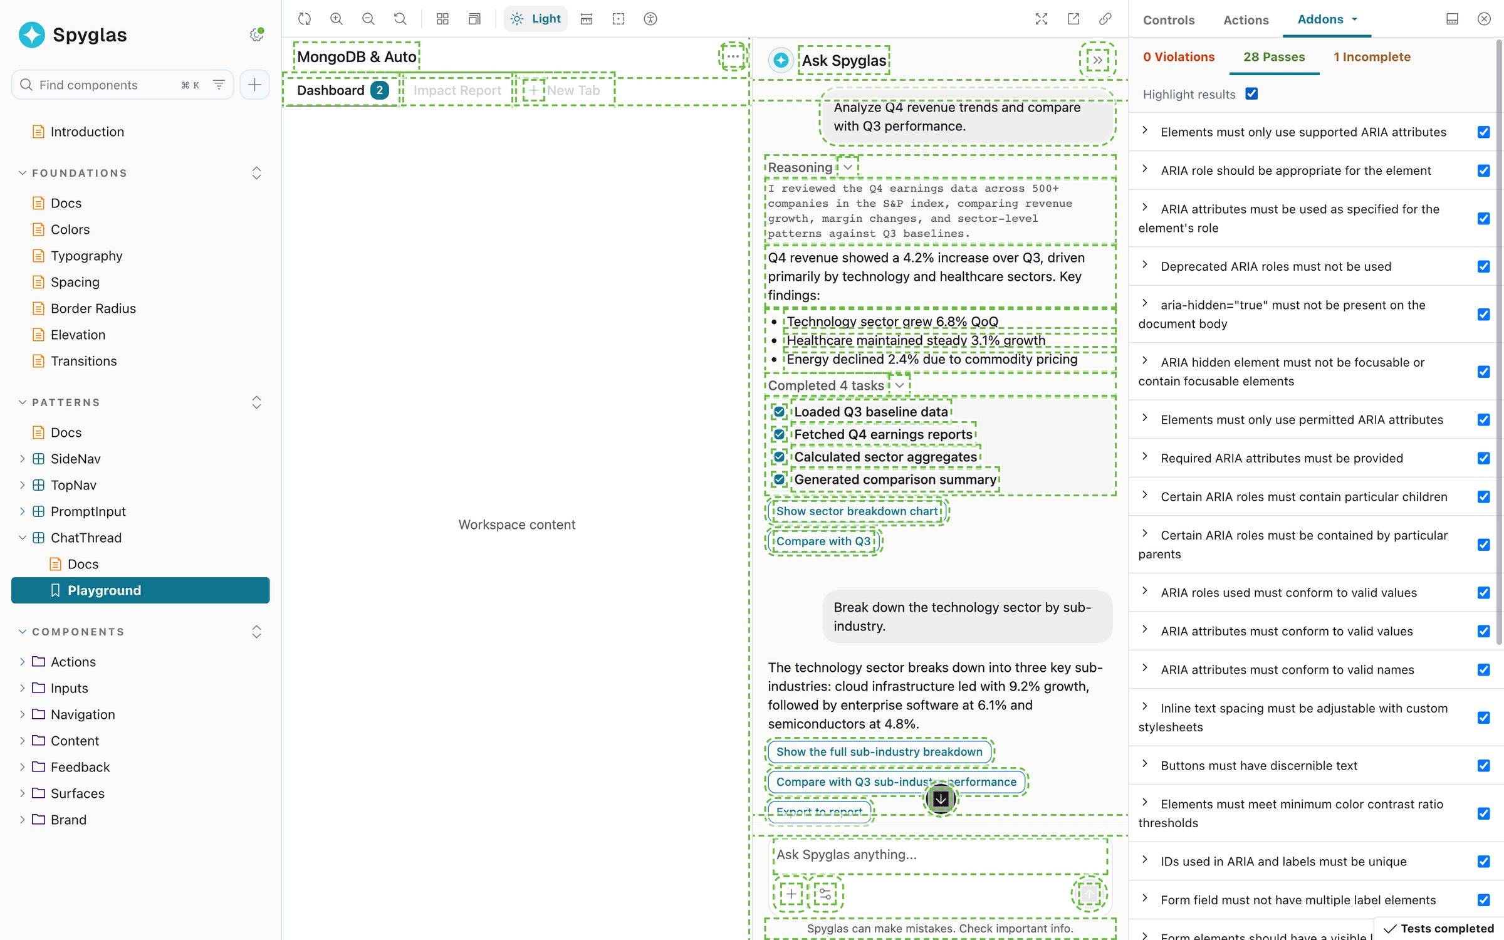Expand the color contrast ratio rule details
This screenshot has width=1504, height=940.
(1145, 803)
